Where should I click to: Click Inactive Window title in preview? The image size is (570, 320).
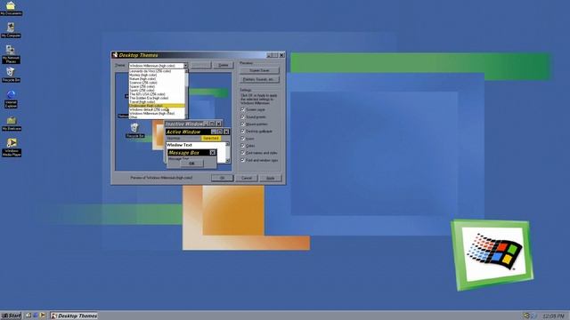coord(183,124)
